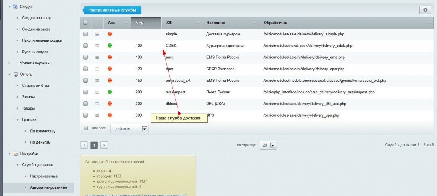Click the Отчёты chart icon in sidebar
This screenshot has width=437, height=196.
point(16,74)
